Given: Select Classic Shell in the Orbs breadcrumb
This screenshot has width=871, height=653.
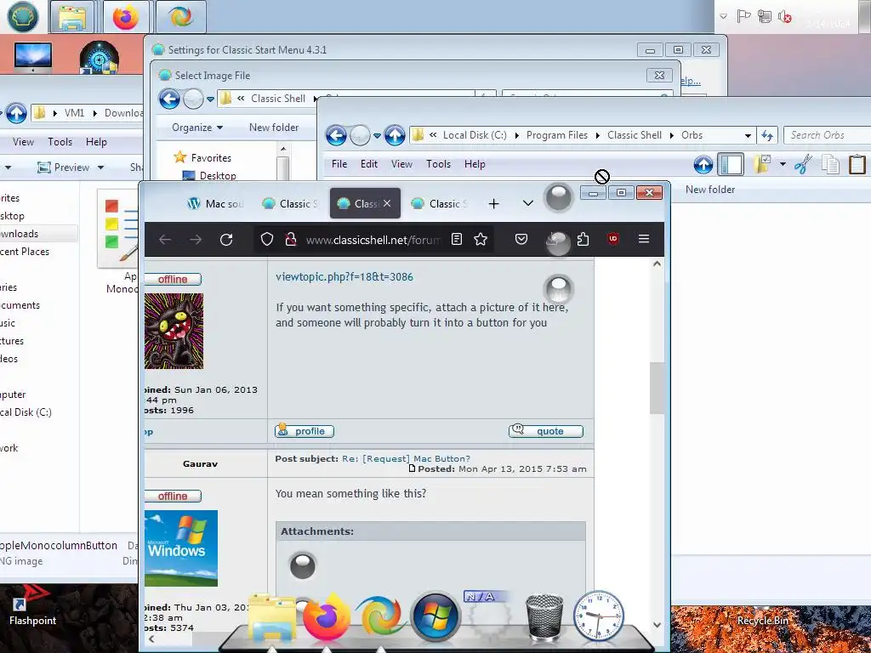Looking at the screenshot, I should click(635, 135).
